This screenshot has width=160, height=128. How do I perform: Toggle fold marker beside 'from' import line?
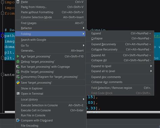click(x=2, y=13)
